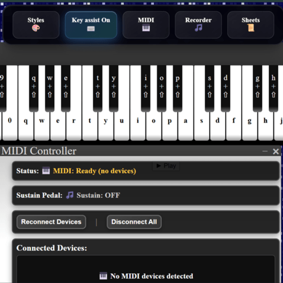Close the MIDI Controller panel
The width and height of the screenshot is (283, 283).
tap(276, 151)
